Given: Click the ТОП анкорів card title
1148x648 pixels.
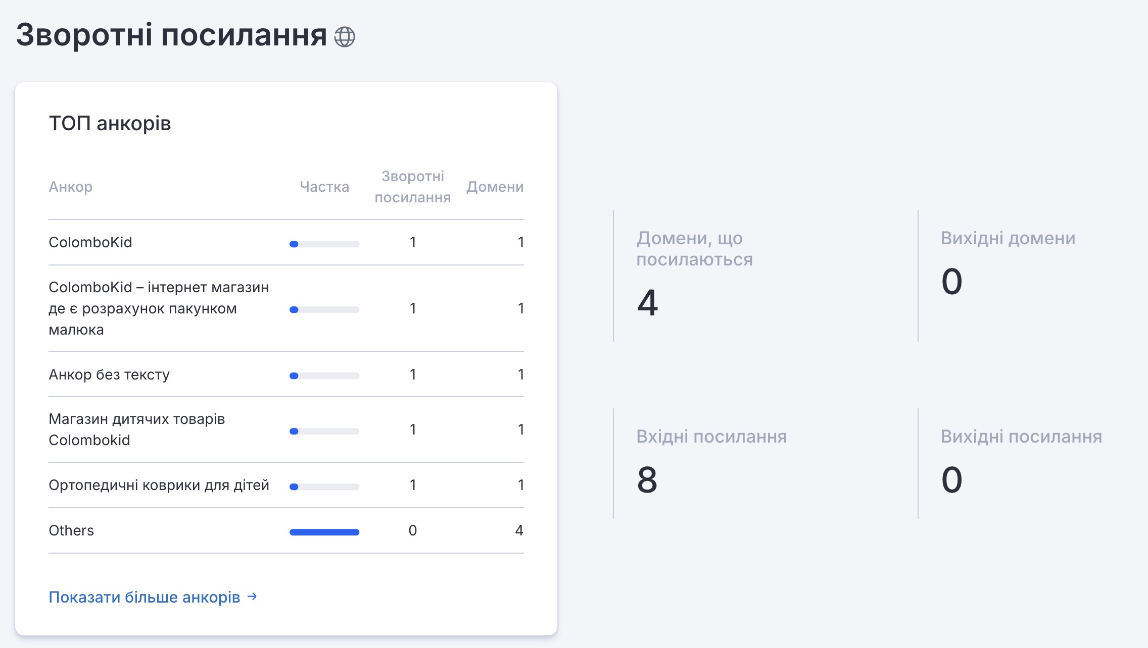Looking at the screenshot, I should (110, 124).
